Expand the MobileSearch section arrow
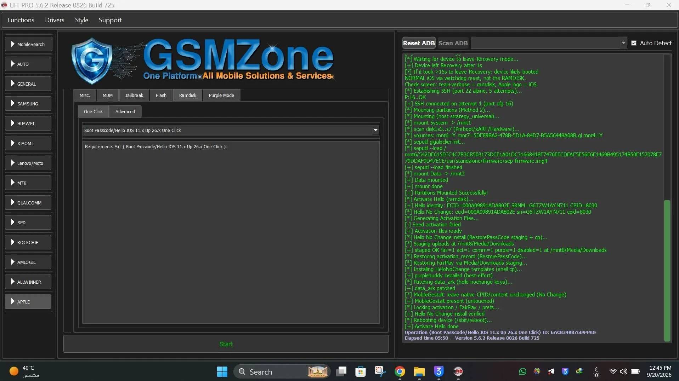Viewport: 679px width, 381px height. pyautogui.click(x=13, y=44)
